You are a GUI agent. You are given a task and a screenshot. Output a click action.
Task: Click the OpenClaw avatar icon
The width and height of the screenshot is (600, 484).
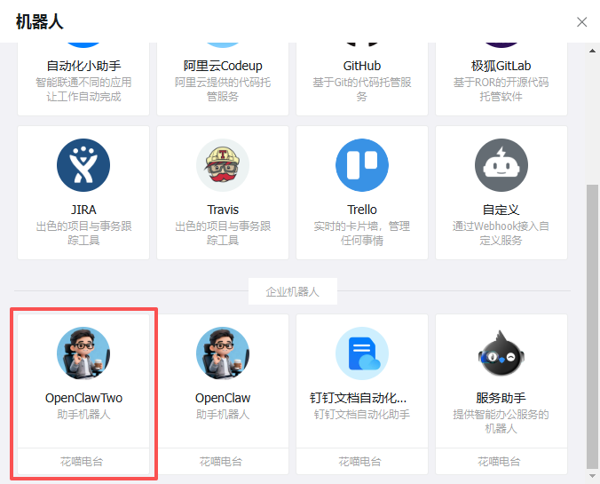pos(223,353)
